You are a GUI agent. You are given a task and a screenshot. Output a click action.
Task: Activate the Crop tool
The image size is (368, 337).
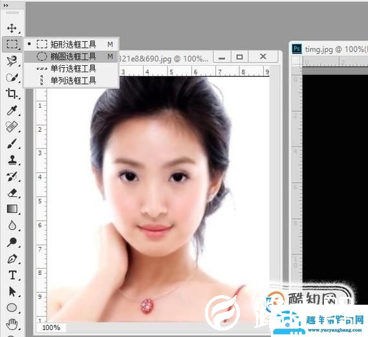12,94
